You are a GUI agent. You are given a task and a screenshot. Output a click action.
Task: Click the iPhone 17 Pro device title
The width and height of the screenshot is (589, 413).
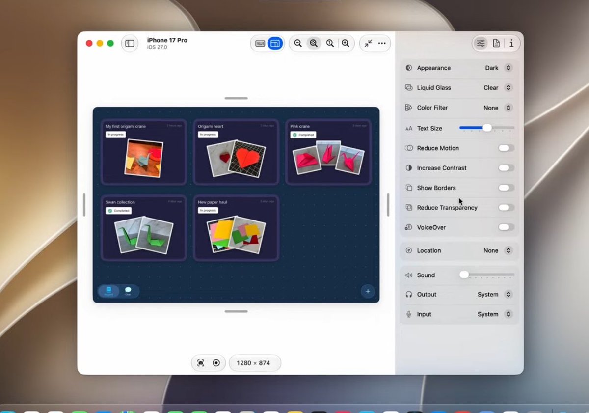167,40
